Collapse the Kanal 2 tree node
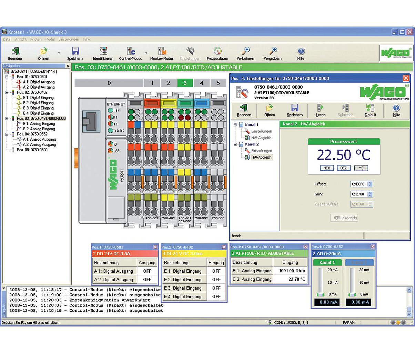This screenshot has height=353, width=415. click(x=235, y=144)
